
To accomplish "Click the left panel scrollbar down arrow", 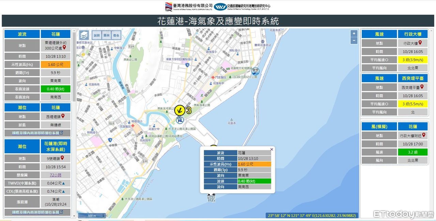I will click(x=74, y=215).
